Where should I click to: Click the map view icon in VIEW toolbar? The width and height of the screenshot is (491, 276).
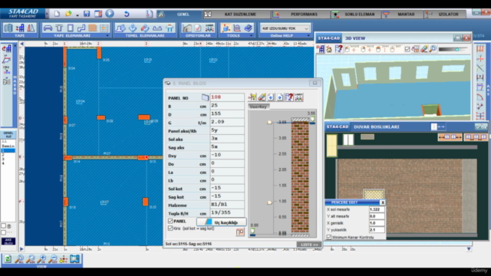click(x=75, y=259)
